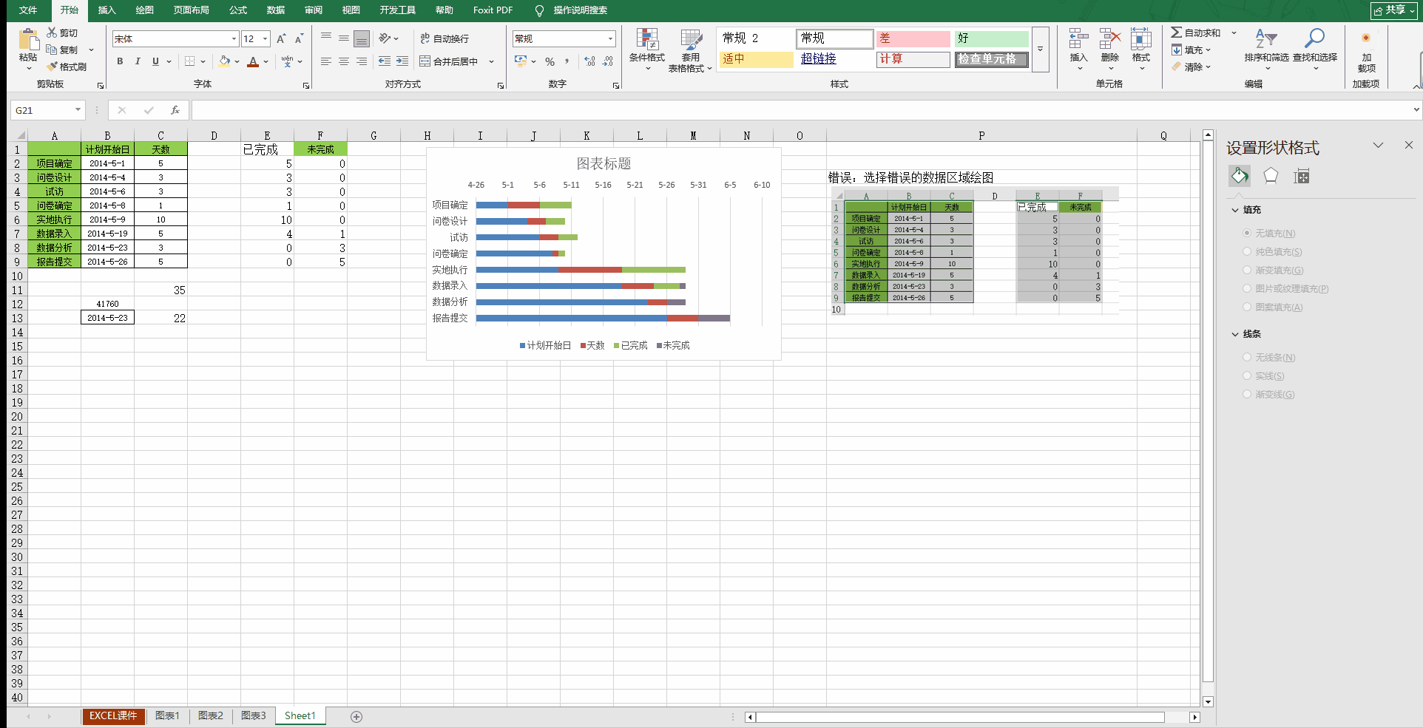
Task: Switch to the 图表2 sheet tab
Action: [210, 715]
